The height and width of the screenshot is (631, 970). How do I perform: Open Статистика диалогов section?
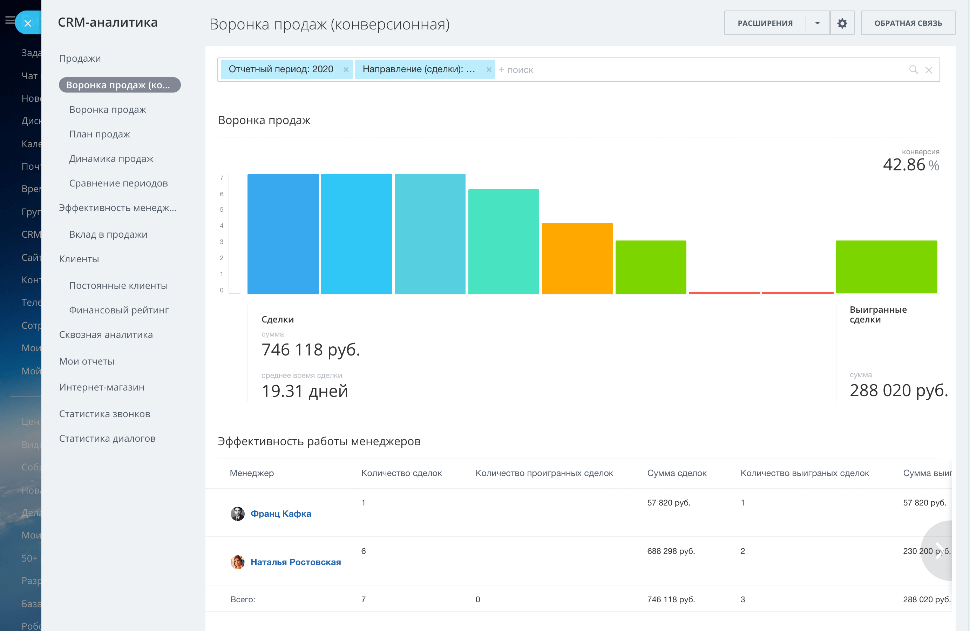pyautogui.click(x=107, y=438)
